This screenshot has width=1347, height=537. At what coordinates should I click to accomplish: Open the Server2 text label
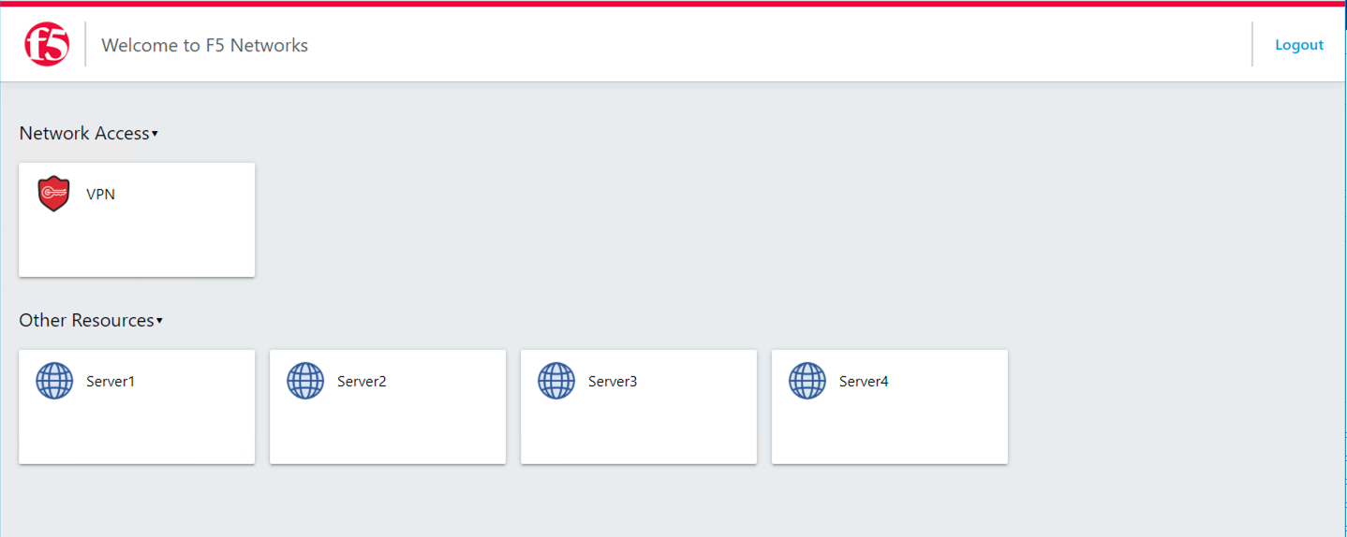tap(362, 382)
